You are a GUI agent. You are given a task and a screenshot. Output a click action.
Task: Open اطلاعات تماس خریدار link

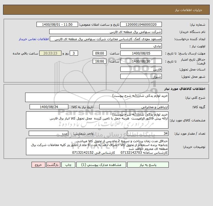pyautogui.click(x=34, y=39)
